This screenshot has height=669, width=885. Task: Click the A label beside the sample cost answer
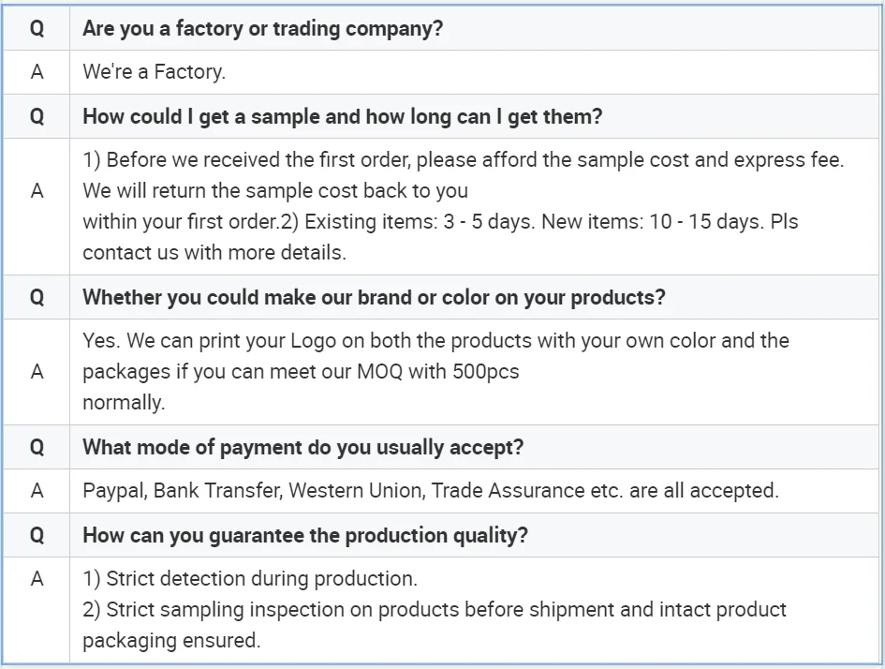pos(37,191)
